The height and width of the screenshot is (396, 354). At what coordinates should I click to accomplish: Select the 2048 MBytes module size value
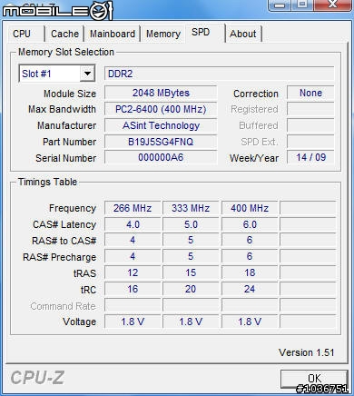[x=161, y=93]
